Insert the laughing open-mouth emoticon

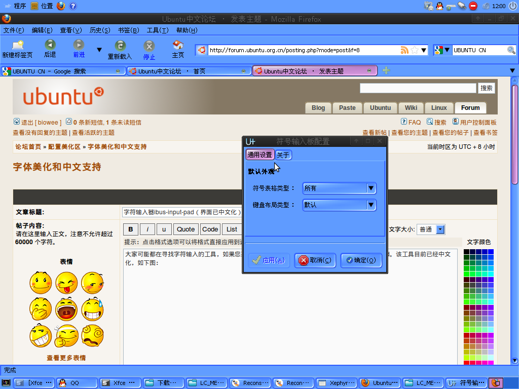(66, 309)
